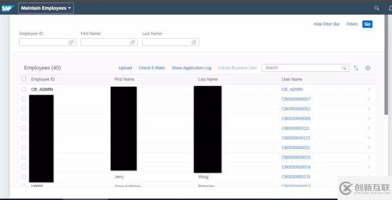Navigate via chevron on row CB0000000006
The width and height of the screenshot is (392, 200).
[369, 118]
